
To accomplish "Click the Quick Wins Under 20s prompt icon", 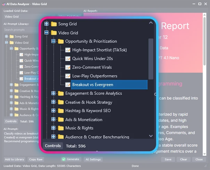I will 68,59.
